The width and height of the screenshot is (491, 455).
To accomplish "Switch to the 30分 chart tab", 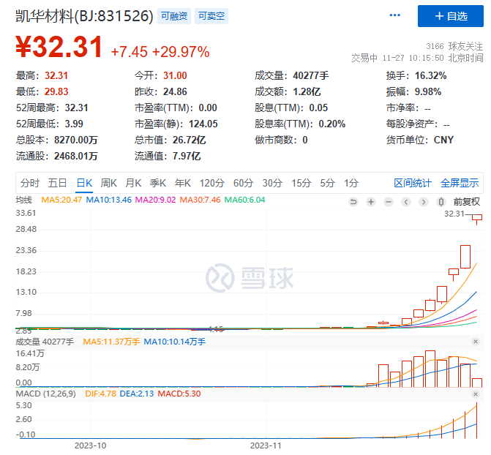I will coord(272,183).
